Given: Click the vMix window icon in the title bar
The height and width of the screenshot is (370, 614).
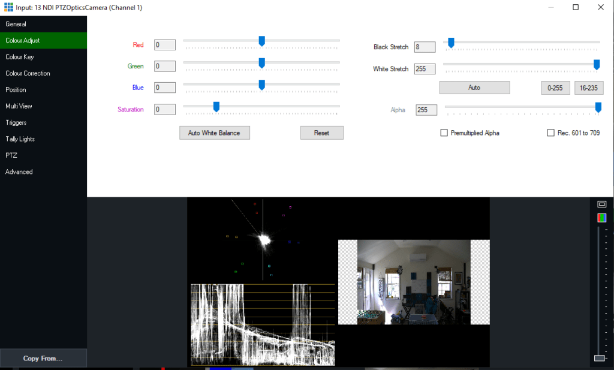Looking at the screenshot, I should [8, 7].
